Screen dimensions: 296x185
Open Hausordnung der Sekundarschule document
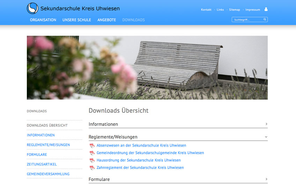pos(139,160)
